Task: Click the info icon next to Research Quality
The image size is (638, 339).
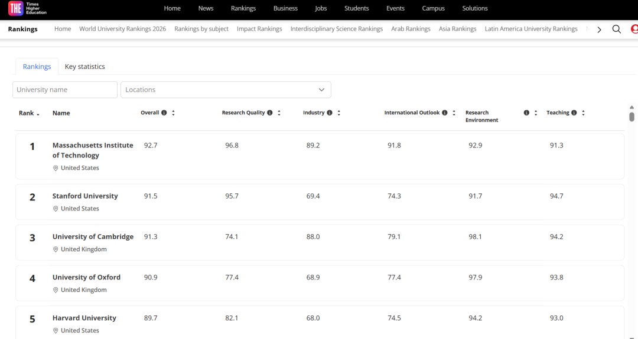Action: click(x=270, y=113)
